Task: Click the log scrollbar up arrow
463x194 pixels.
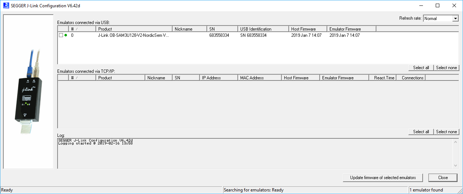Action: click(x=456, y=142)
